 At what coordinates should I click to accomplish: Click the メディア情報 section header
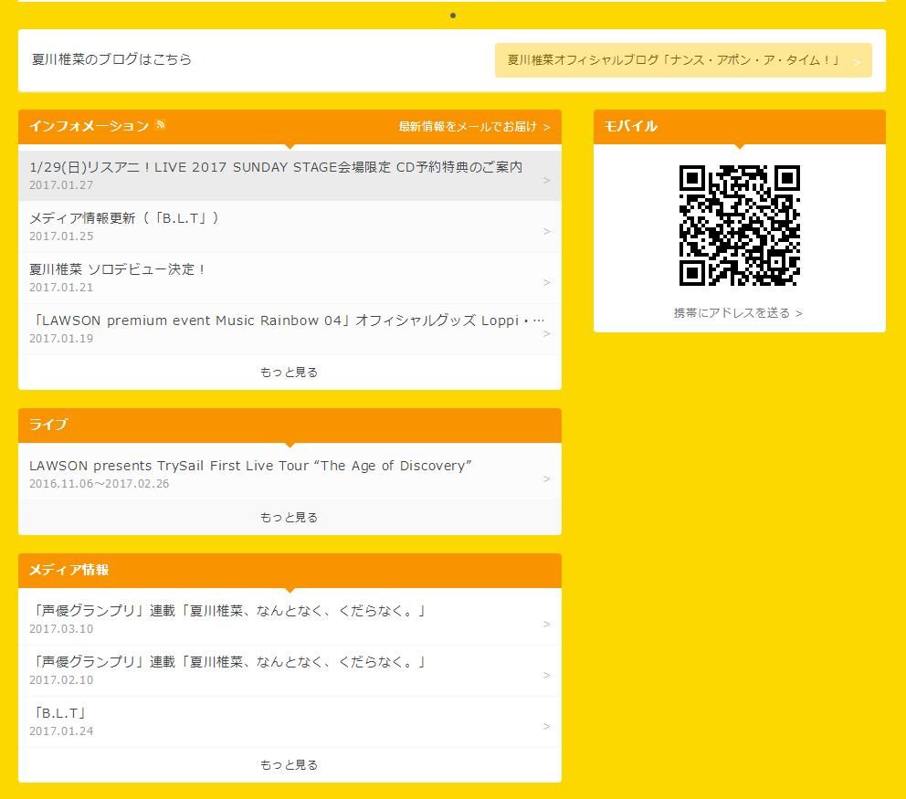(290, 570)
